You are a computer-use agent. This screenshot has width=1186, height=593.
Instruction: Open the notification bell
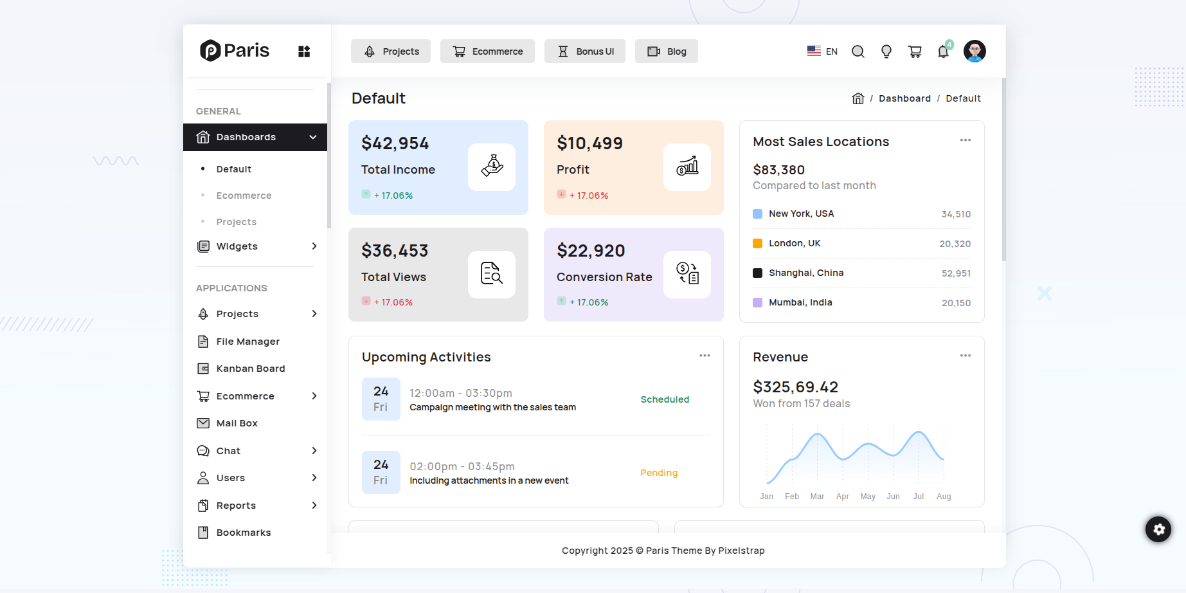(x=943, y=51)
